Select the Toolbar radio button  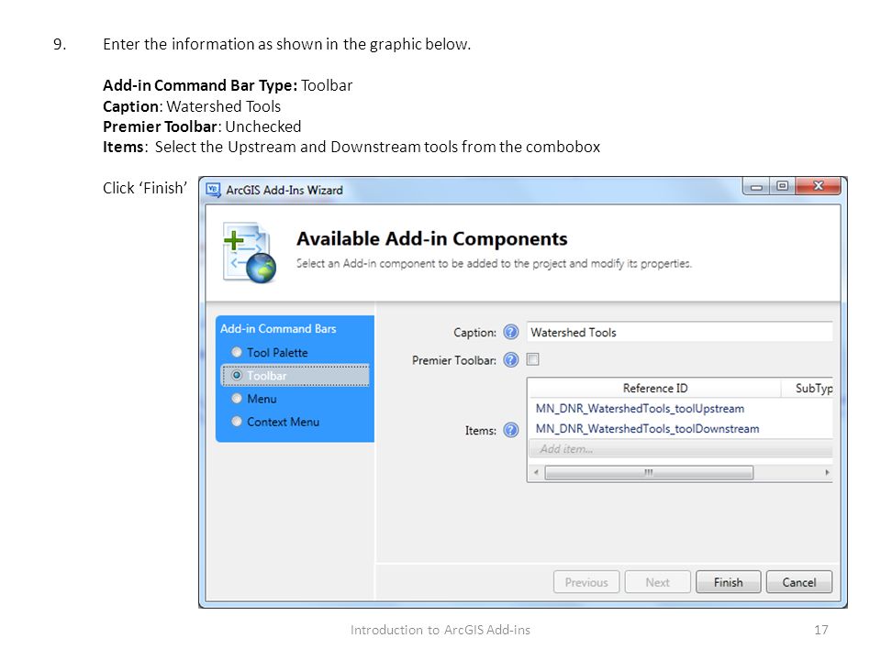click(237, 376)
